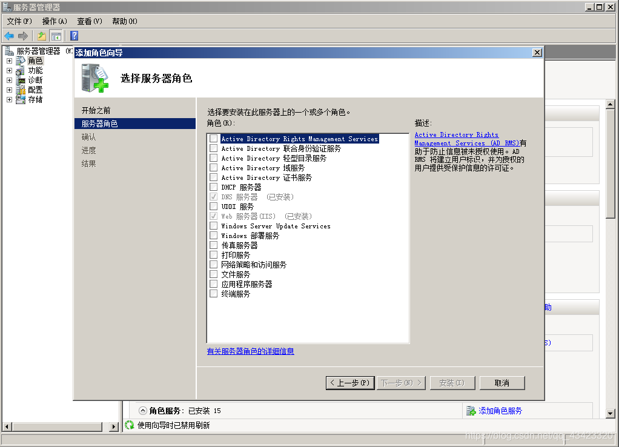Viewport: 619px width, 447px height.
Task: Select 开始之前 wizard step
Action: [96, 111]
